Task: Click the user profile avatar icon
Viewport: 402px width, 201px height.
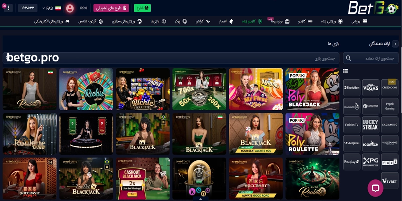Action: [x=70, y=8]
